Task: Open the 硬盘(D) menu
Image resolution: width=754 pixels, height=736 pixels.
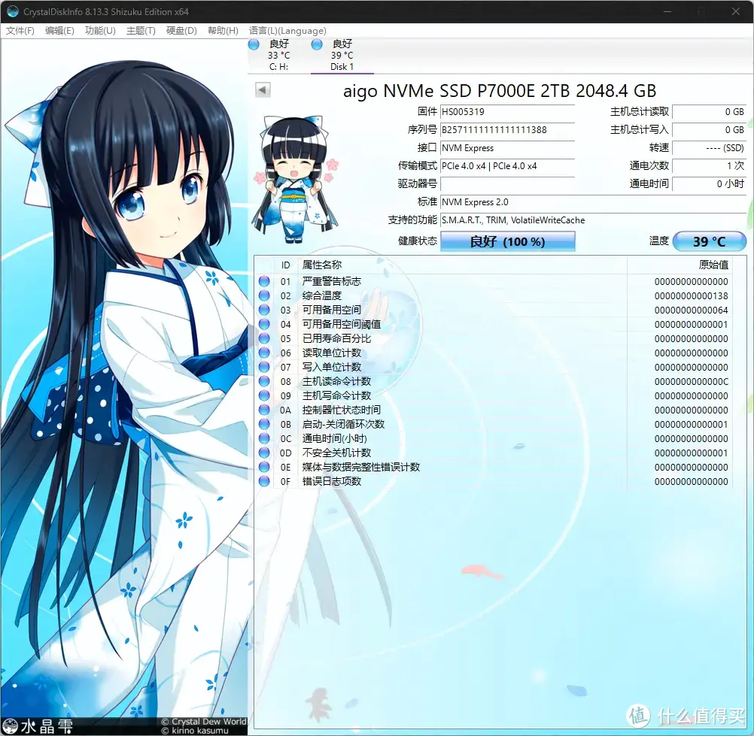Action: click(181, 31)
